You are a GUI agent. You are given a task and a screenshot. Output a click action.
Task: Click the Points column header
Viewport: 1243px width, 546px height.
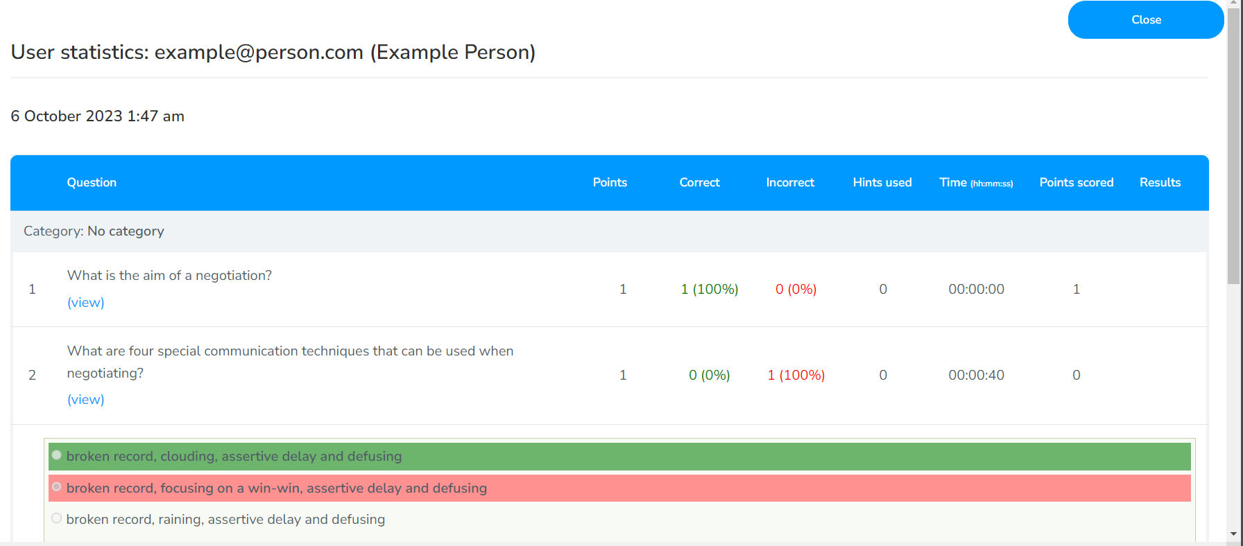[x=610, y=183]
